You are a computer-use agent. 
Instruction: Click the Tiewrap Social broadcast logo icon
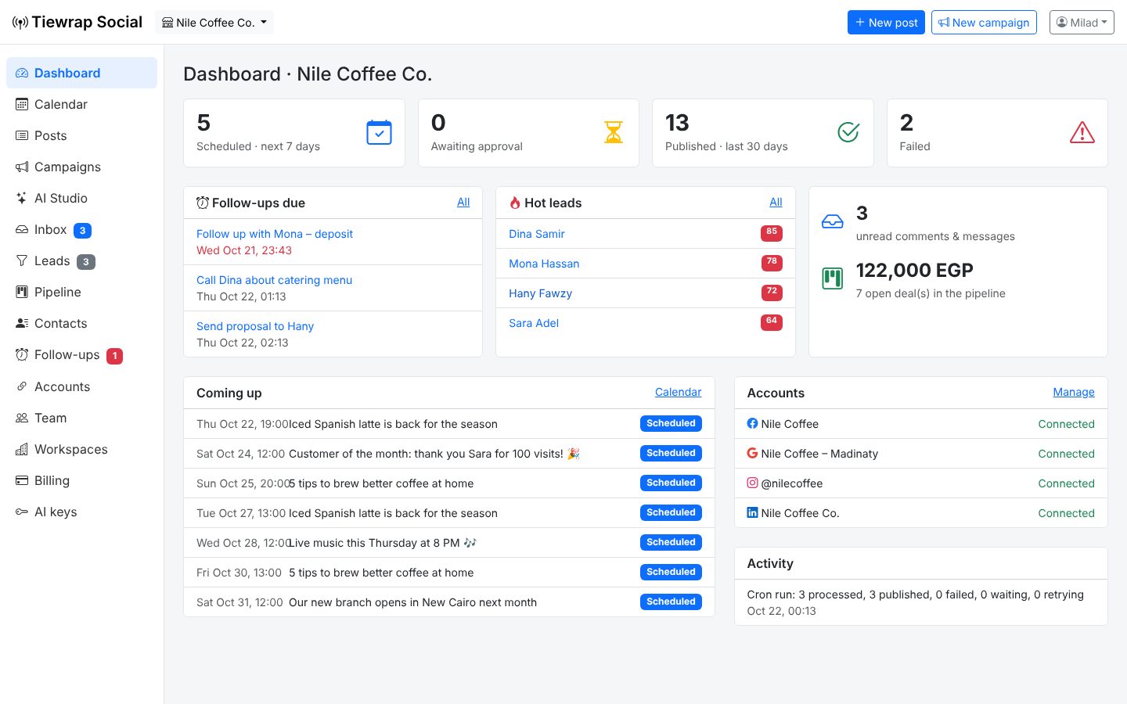(20, 23)
